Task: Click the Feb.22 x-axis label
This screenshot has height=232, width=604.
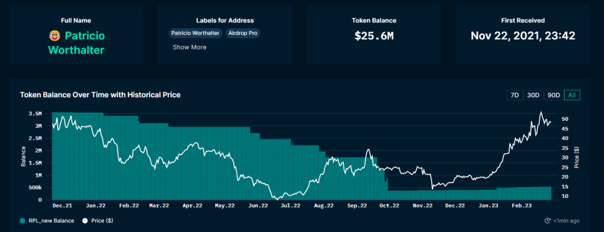Action: click(x=129, y=206)
